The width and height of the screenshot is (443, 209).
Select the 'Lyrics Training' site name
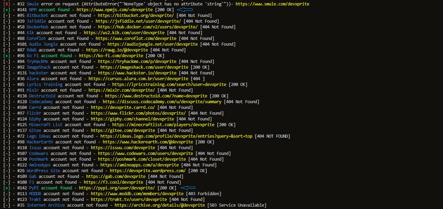[x=44, y=85]
